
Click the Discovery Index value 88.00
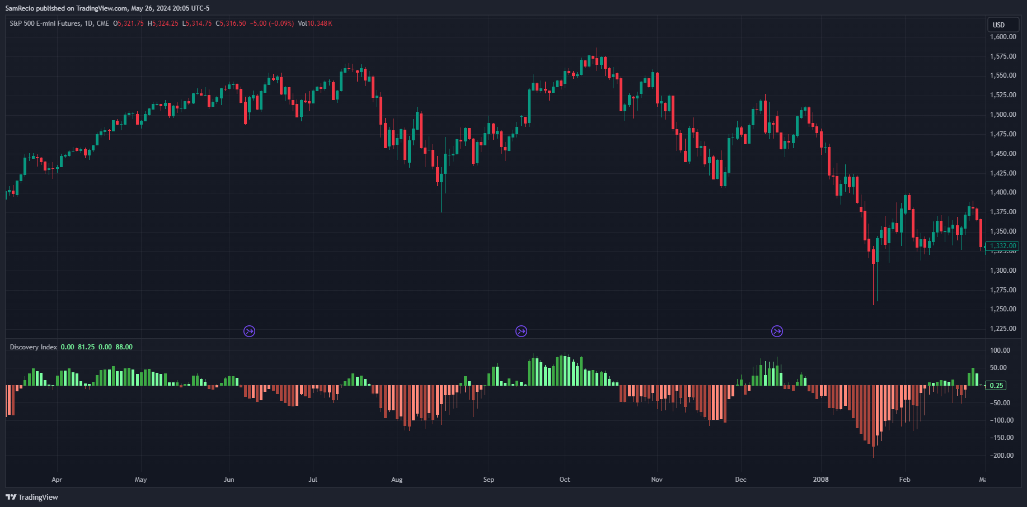click(x=124, y=347)
